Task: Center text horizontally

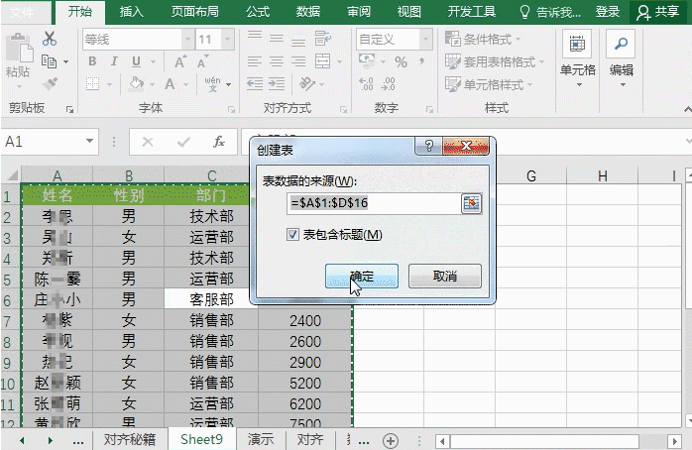Action: (x=277, y=61)
